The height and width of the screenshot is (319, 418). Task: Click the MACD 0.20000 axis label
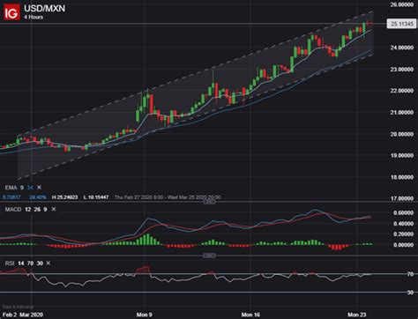[x=403, y=234]
